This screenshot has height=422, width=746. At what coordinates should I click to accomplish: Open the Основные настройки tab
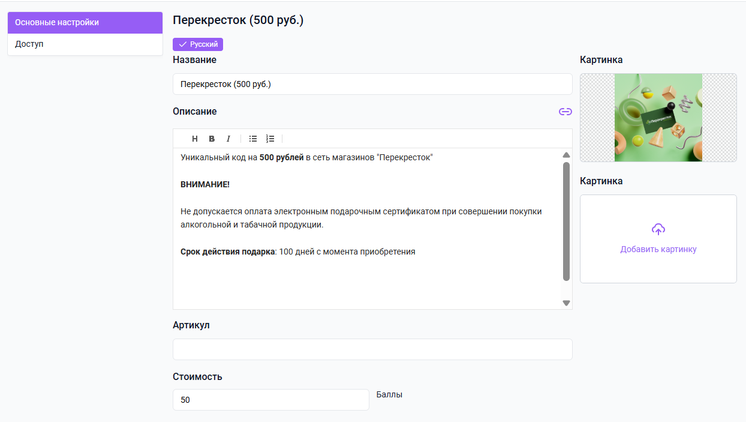tap(85, 23)
